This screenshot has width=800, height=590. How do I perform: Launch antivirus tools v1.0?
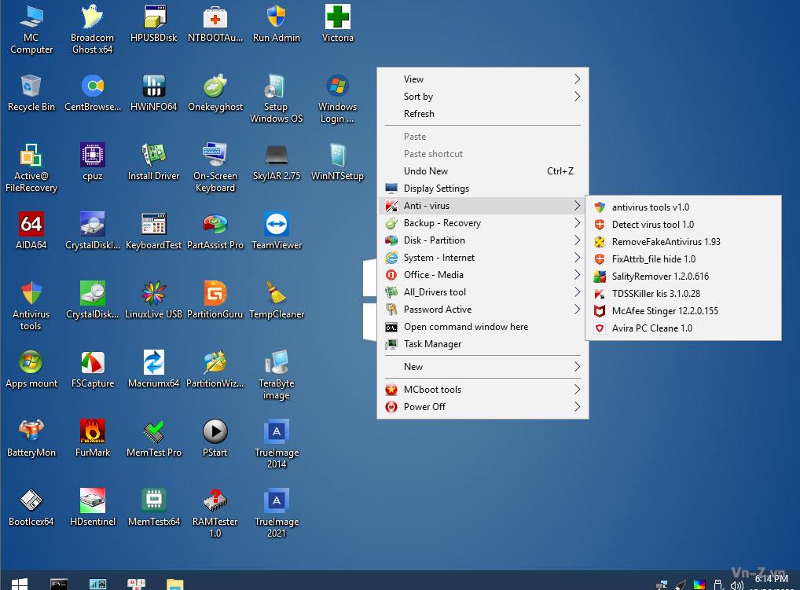(x=683, y=207)
